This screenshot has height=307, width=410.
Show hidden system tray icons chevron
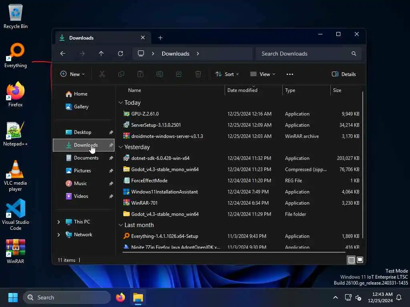click(336, 297)
